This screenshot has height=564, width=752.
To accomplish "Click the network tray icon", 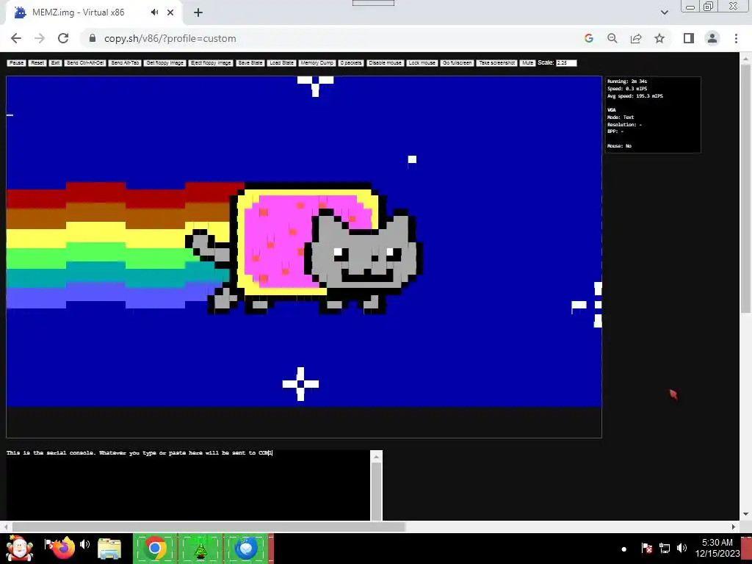I will pos(664,548).
